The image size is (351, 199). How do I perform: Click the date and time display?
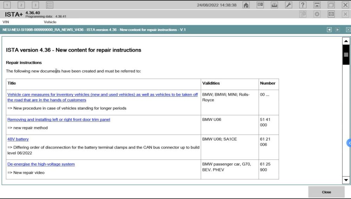217,5
